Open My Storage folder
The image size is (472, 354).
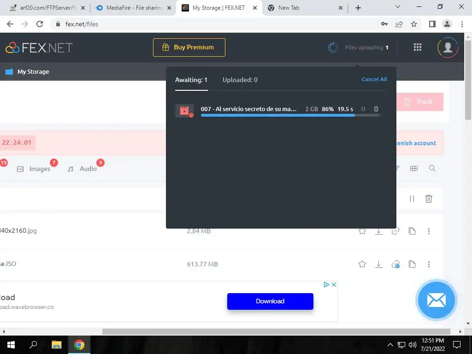(27, 71)
